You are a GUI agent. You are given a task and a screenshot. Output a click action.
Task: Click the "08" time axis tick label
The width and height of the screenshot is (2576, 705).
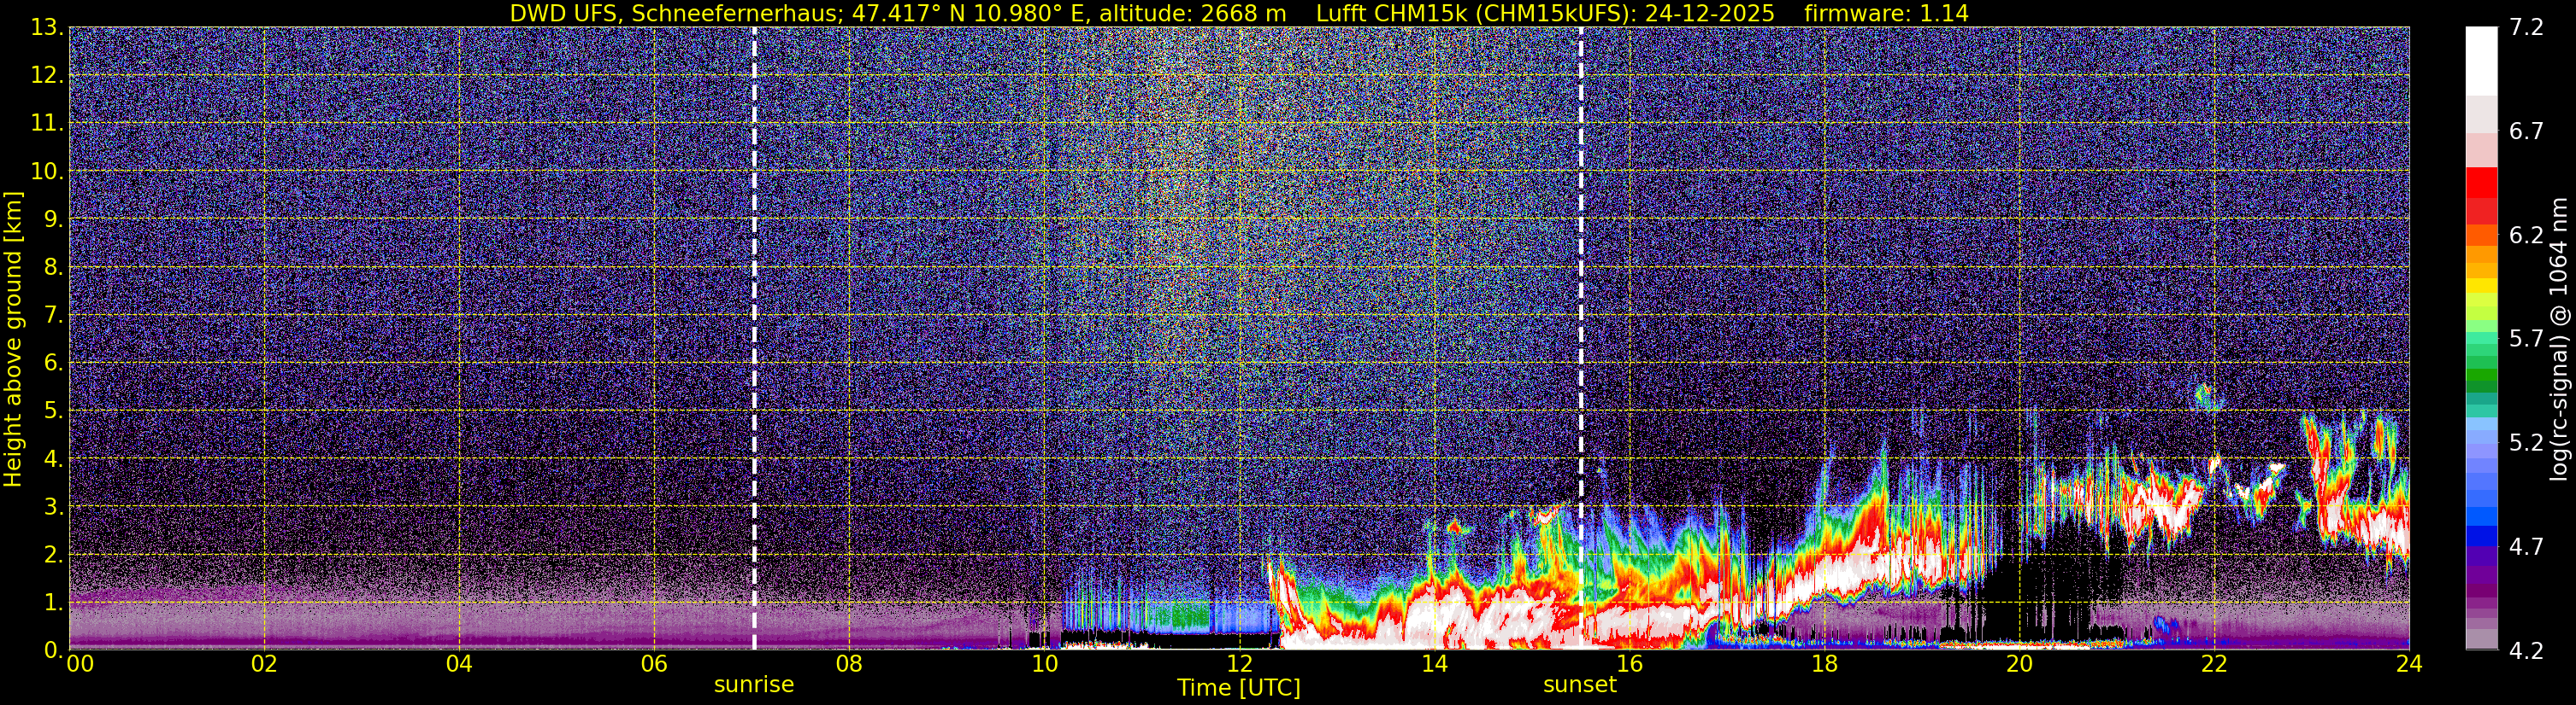pos(849,665)
